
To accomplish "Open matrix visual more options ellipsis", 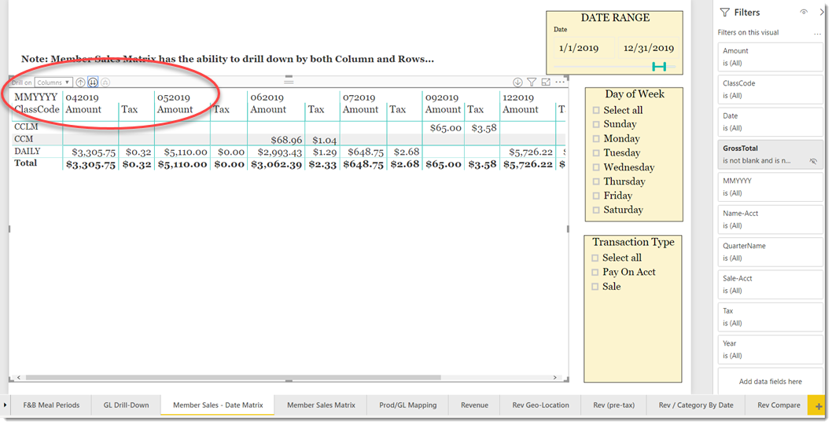I will (x=560, y=82).
